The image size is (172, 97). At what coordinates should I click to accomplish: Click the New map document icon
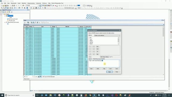(2, 5)
